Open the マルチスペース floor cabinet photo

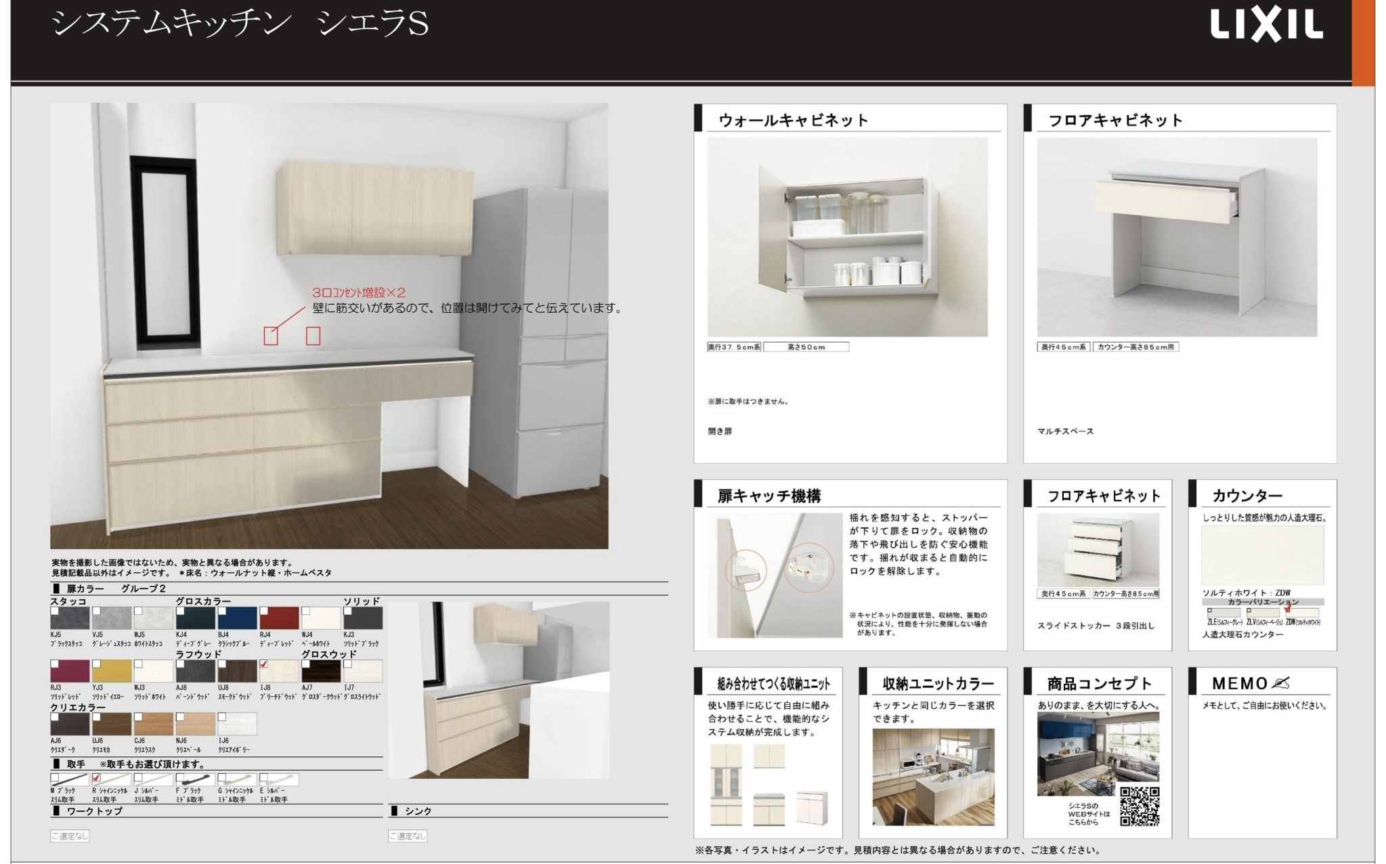(x=1177, y=237)
